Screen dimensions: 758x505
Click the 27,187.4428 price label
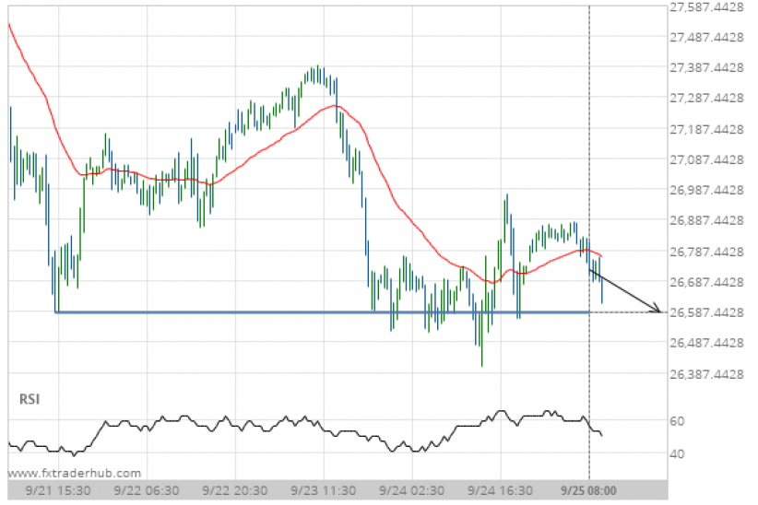pos(706,130)
